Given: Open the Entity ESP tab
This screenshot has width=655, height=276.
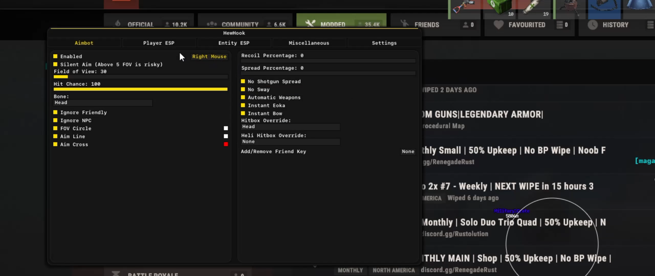Looking at the screenshot, I should click(x=234, y=43).
